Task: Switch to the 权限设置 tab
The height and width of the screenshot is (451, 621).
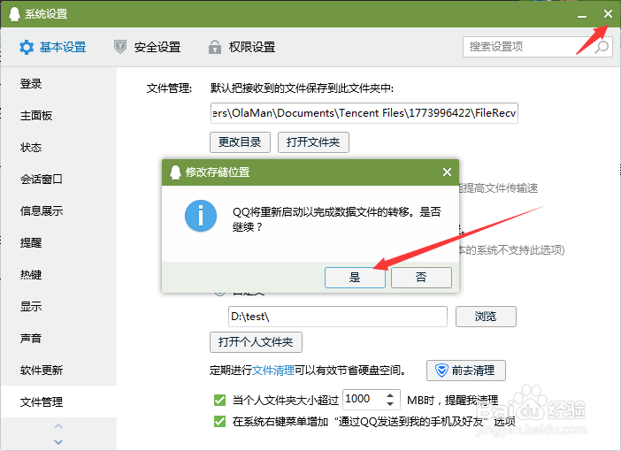Action: pos(242,47)
